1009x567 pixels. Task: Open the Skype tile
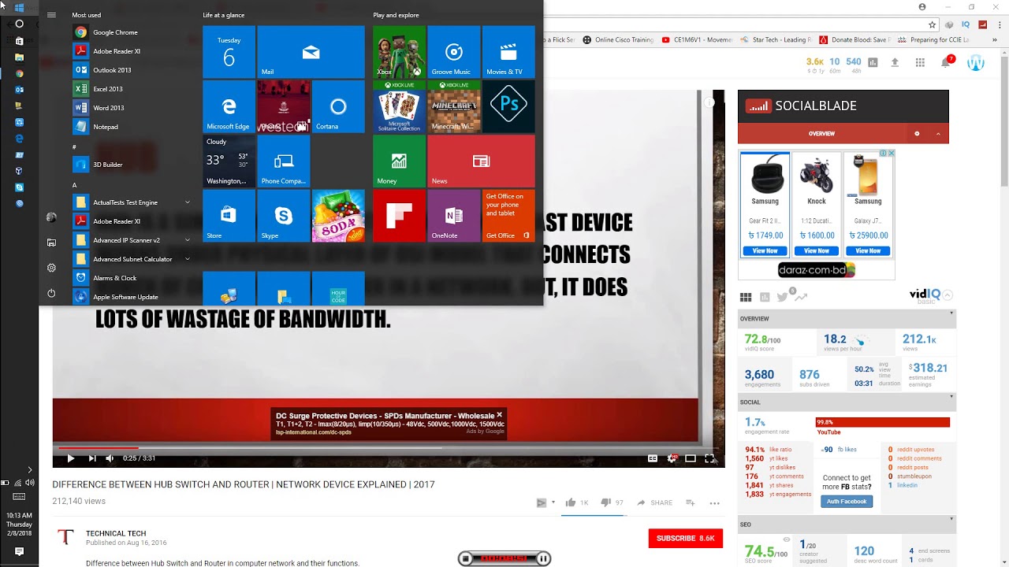(x=284, y=215)
